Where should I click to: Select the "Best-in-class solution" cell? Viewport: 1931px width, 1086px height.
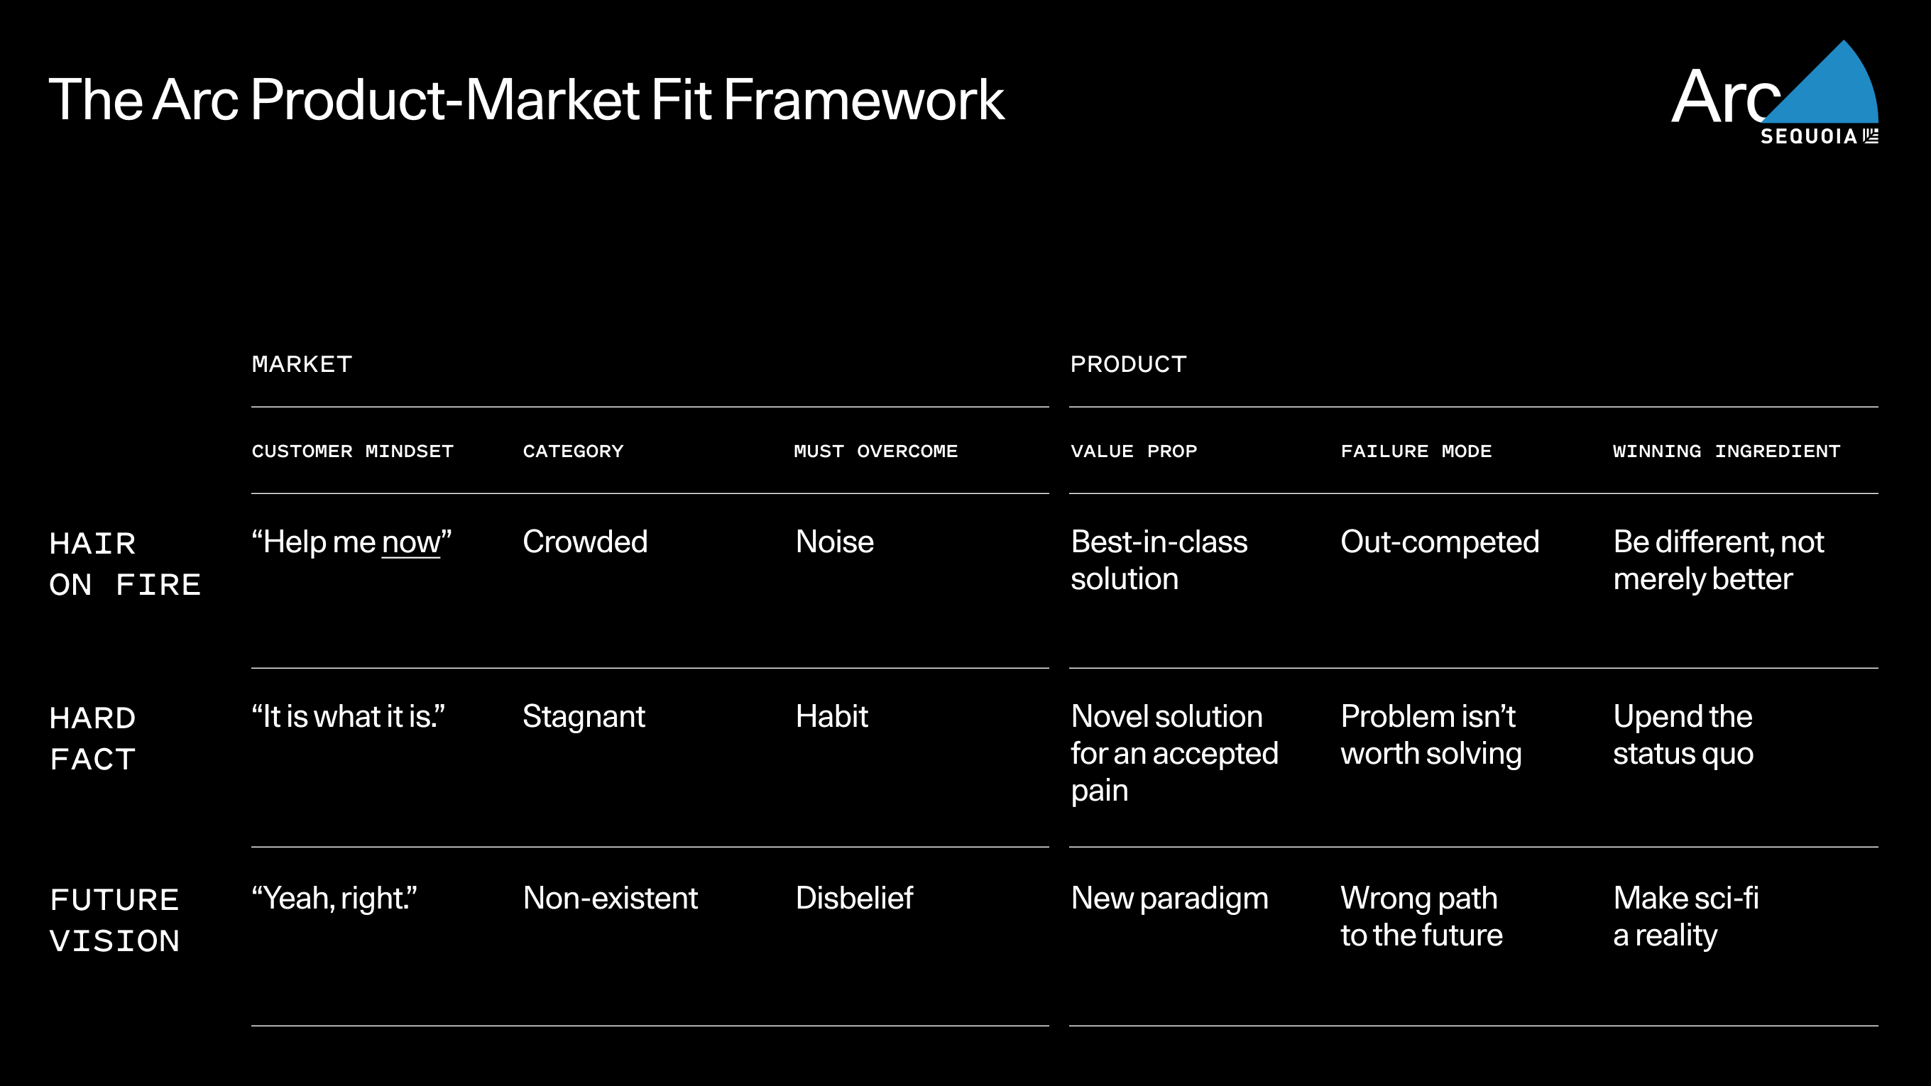[x=1159, y=560]
